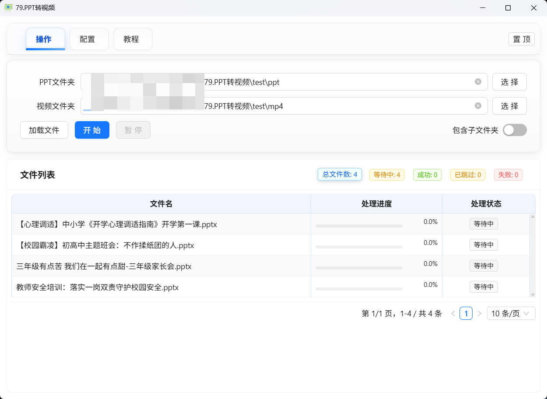Click the scrollbar down arrow in file list
The image size is (547, 399).
(x=533, y=295)
